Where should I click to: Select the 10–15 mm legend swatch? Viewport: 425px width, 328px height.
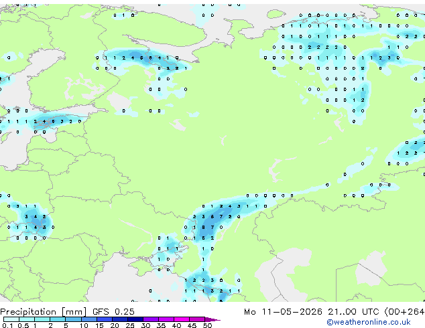coord(88,319)
